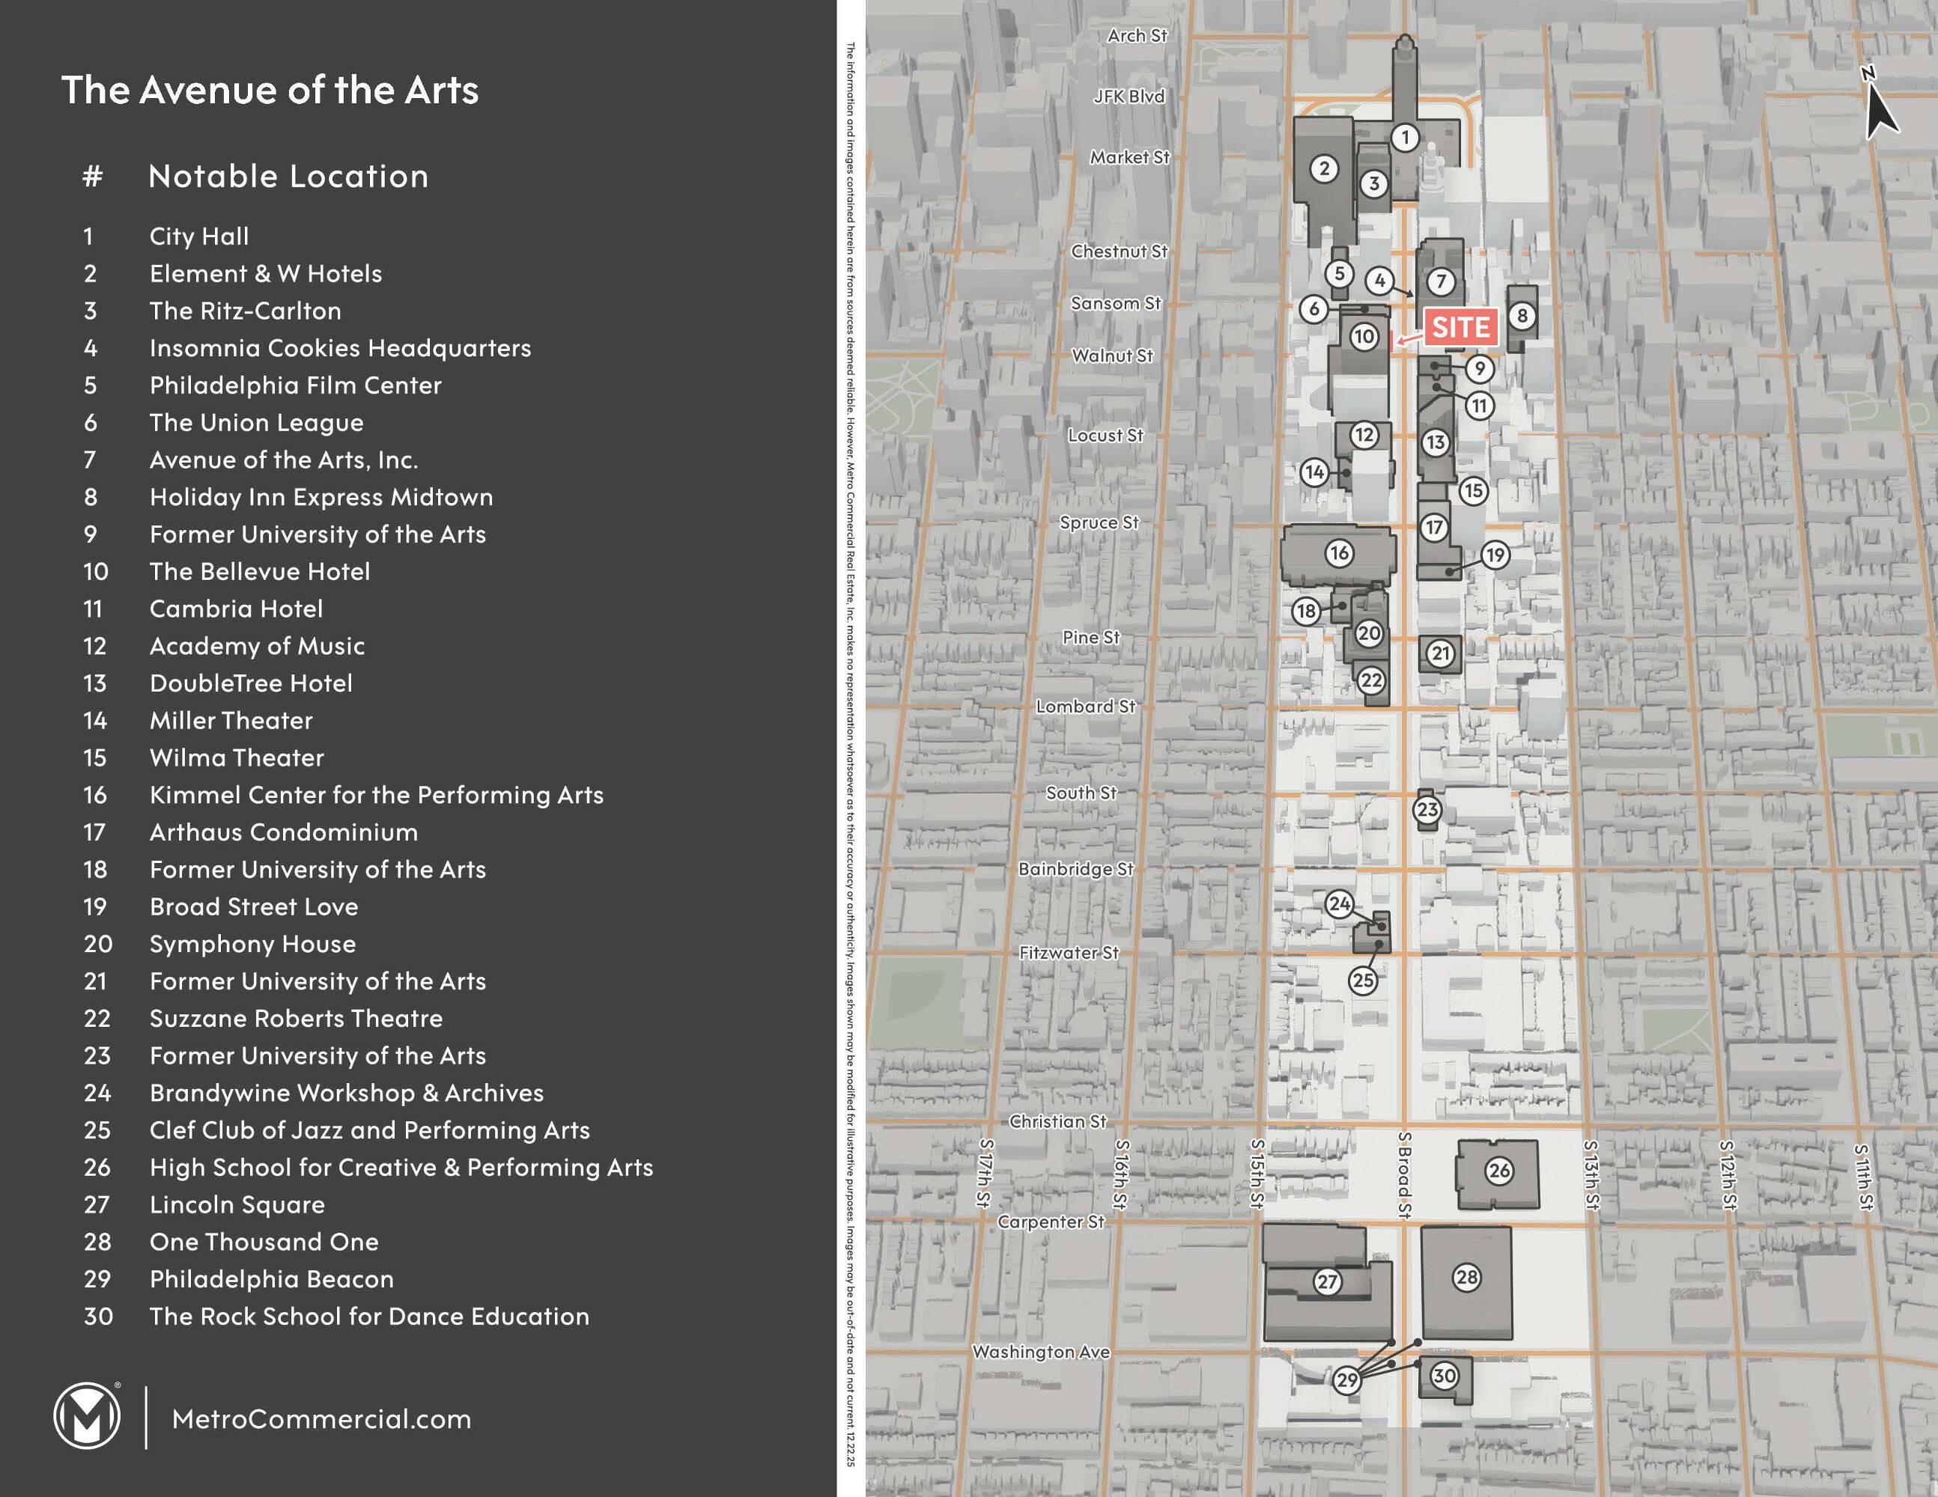The width and height of the screenshot is (1938, 1497).
Task: Click 'Academy of Music' in the list
Action: pos(258,646)
